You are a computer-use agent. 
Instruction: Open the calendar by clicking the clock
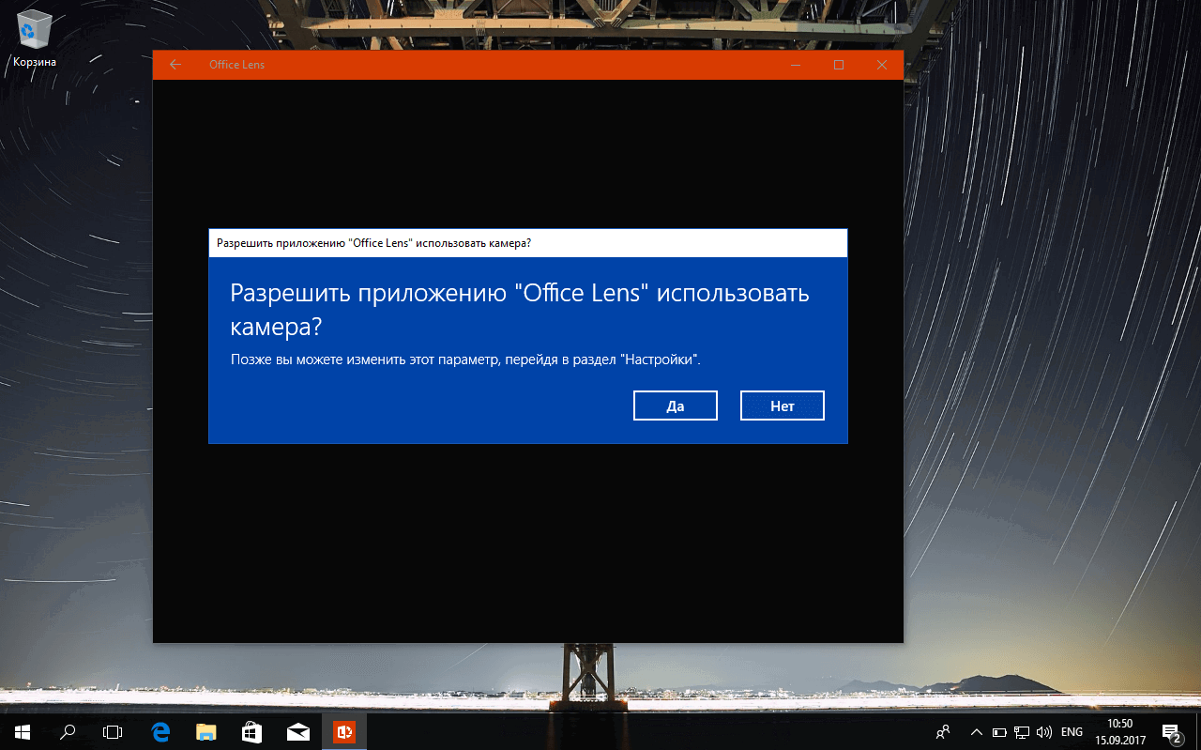1118,731
